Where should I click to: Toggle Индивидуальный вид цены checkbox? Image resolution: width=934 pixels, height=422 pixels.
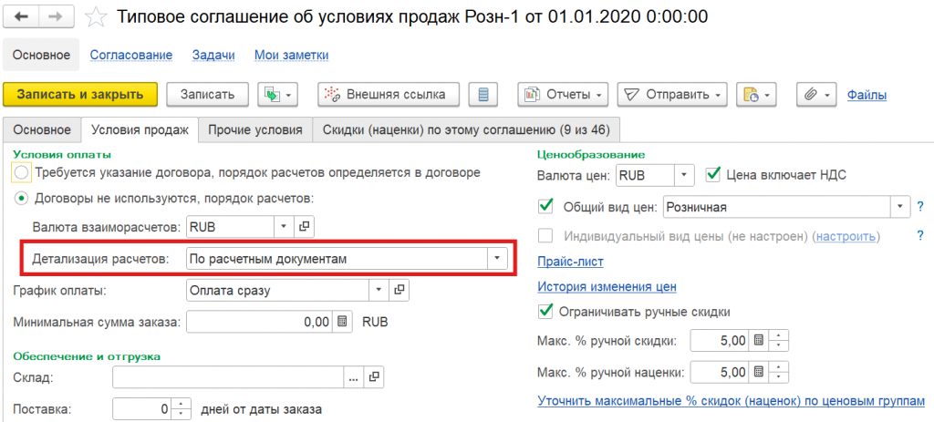point(545,236)
